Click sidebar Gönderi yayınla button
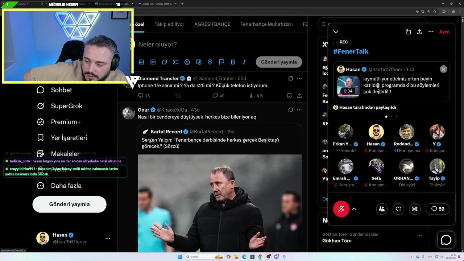This screenshot has height=261, width=464. point(69,204)
